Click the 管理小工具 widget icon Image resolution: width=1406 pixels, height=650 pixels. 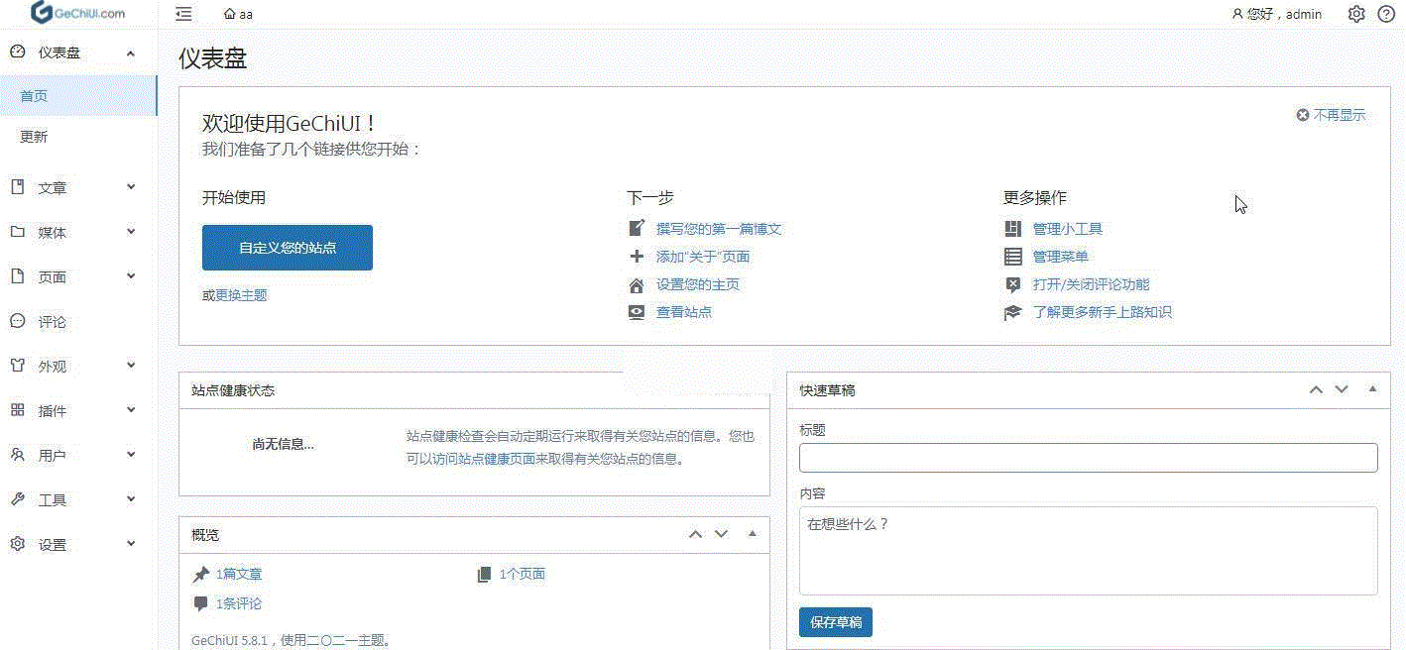click(x=1012, y=229)
